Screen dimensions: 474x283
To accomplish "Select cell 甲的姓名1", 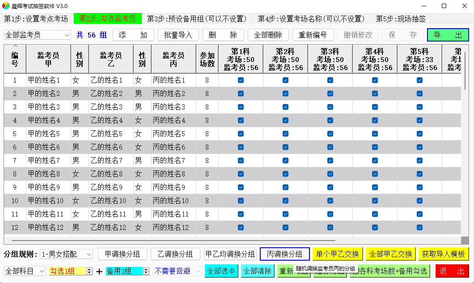I will (48, 80).
